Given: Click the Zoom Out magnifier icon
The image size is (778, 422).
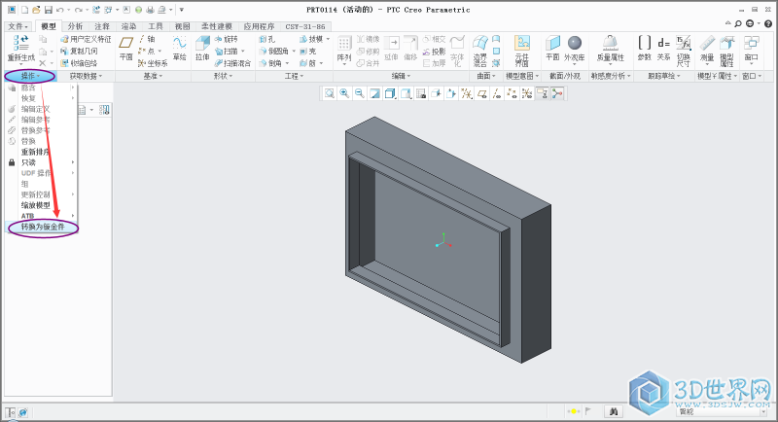Looking at the screenshot, I should coord(359,93).
